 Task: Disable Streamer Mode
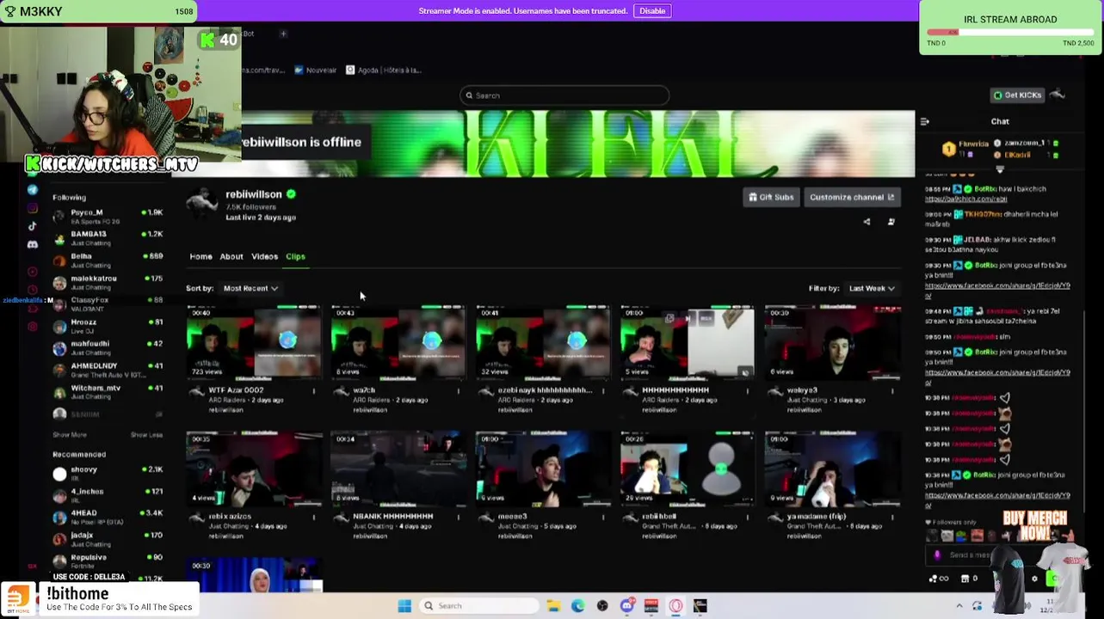652,10
